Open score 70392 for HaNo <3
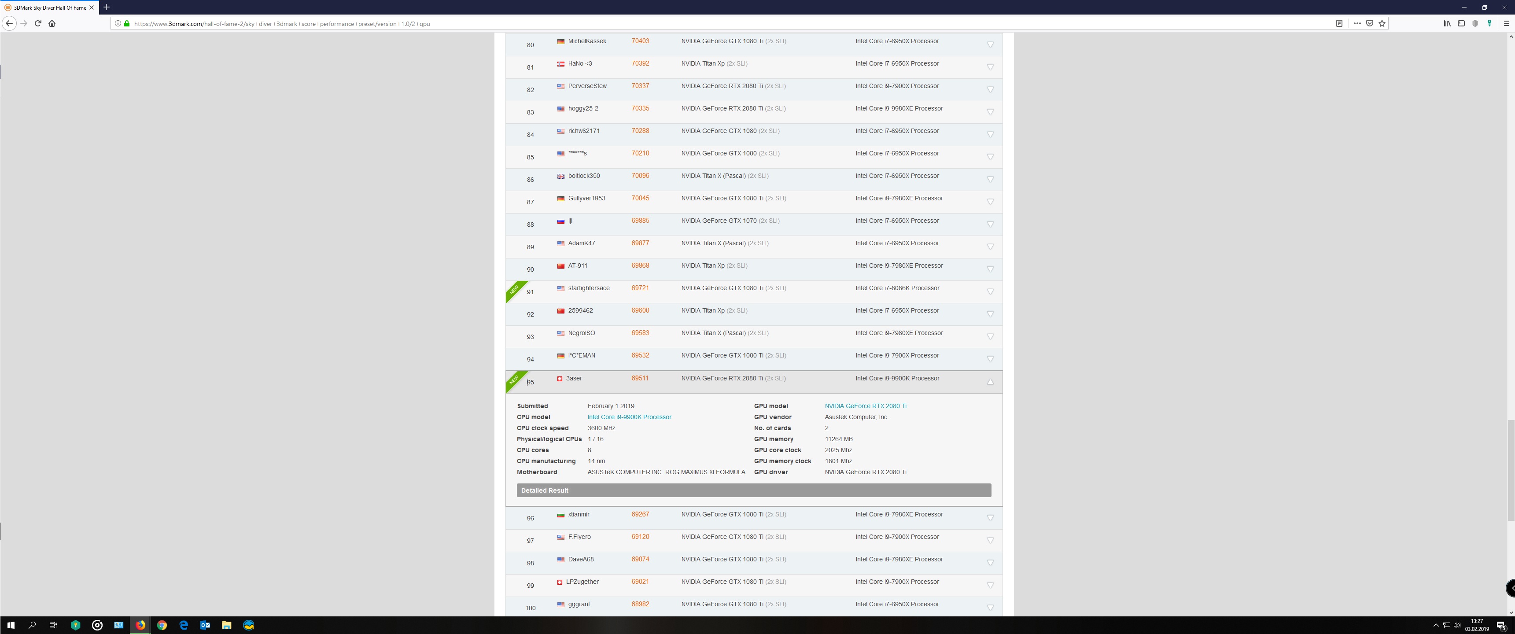Viewport: 1515px width, 634px height. [x=640, y=63]
